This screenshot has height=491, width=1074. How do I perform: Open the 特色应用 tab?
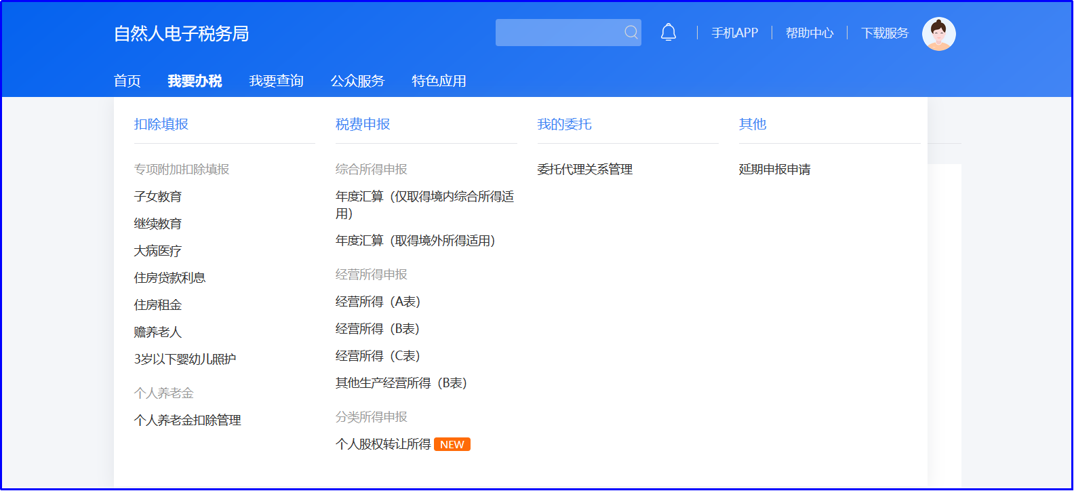(x=439, y=81)
